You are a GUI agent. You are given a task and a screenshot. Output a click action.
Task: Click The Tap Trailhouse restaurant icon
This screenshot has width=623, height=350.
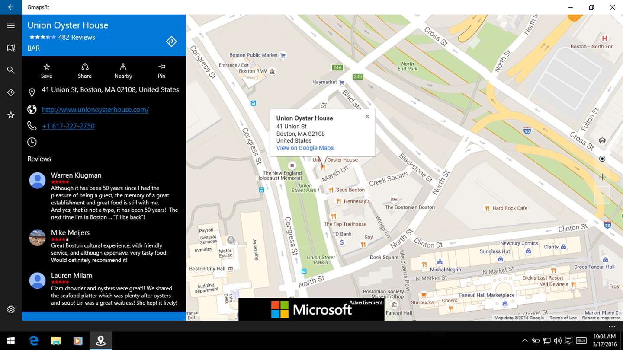pyautogui.click(x=333, y=216)
